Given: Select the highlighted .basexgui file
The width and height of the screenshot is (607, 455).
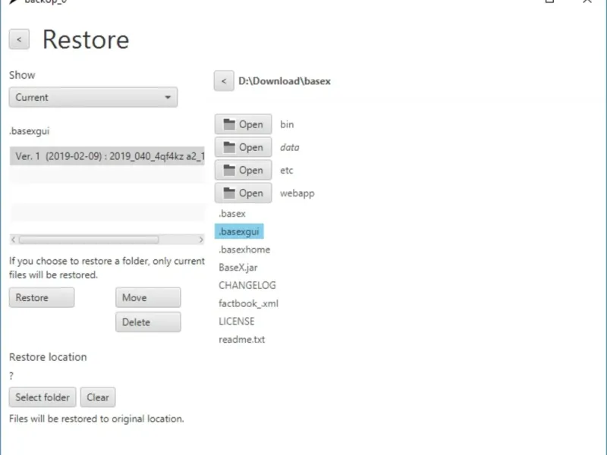Looking at the screenshot, I should coord(239,231).
